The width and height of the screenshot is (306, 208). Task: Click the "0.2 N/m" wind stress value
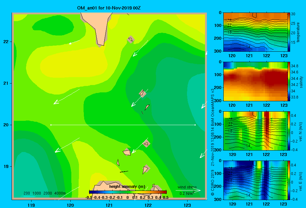click(187, 193)
